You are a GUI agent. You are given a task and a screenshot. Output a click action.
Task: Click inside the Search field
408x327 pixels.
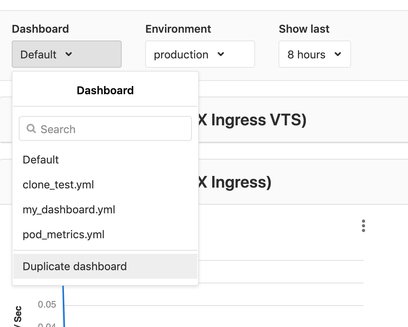click(x=105, y=128)
